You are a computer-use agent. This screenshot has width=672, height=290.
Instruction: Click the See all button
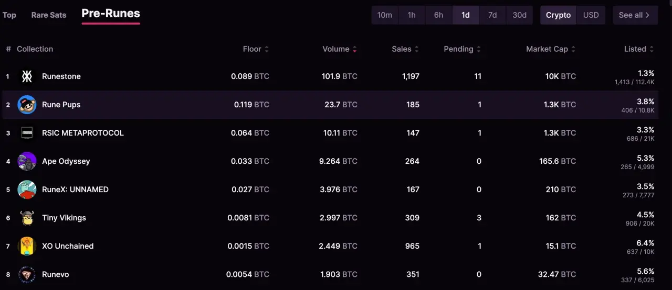pyautogui.click(x=635, y=15)
